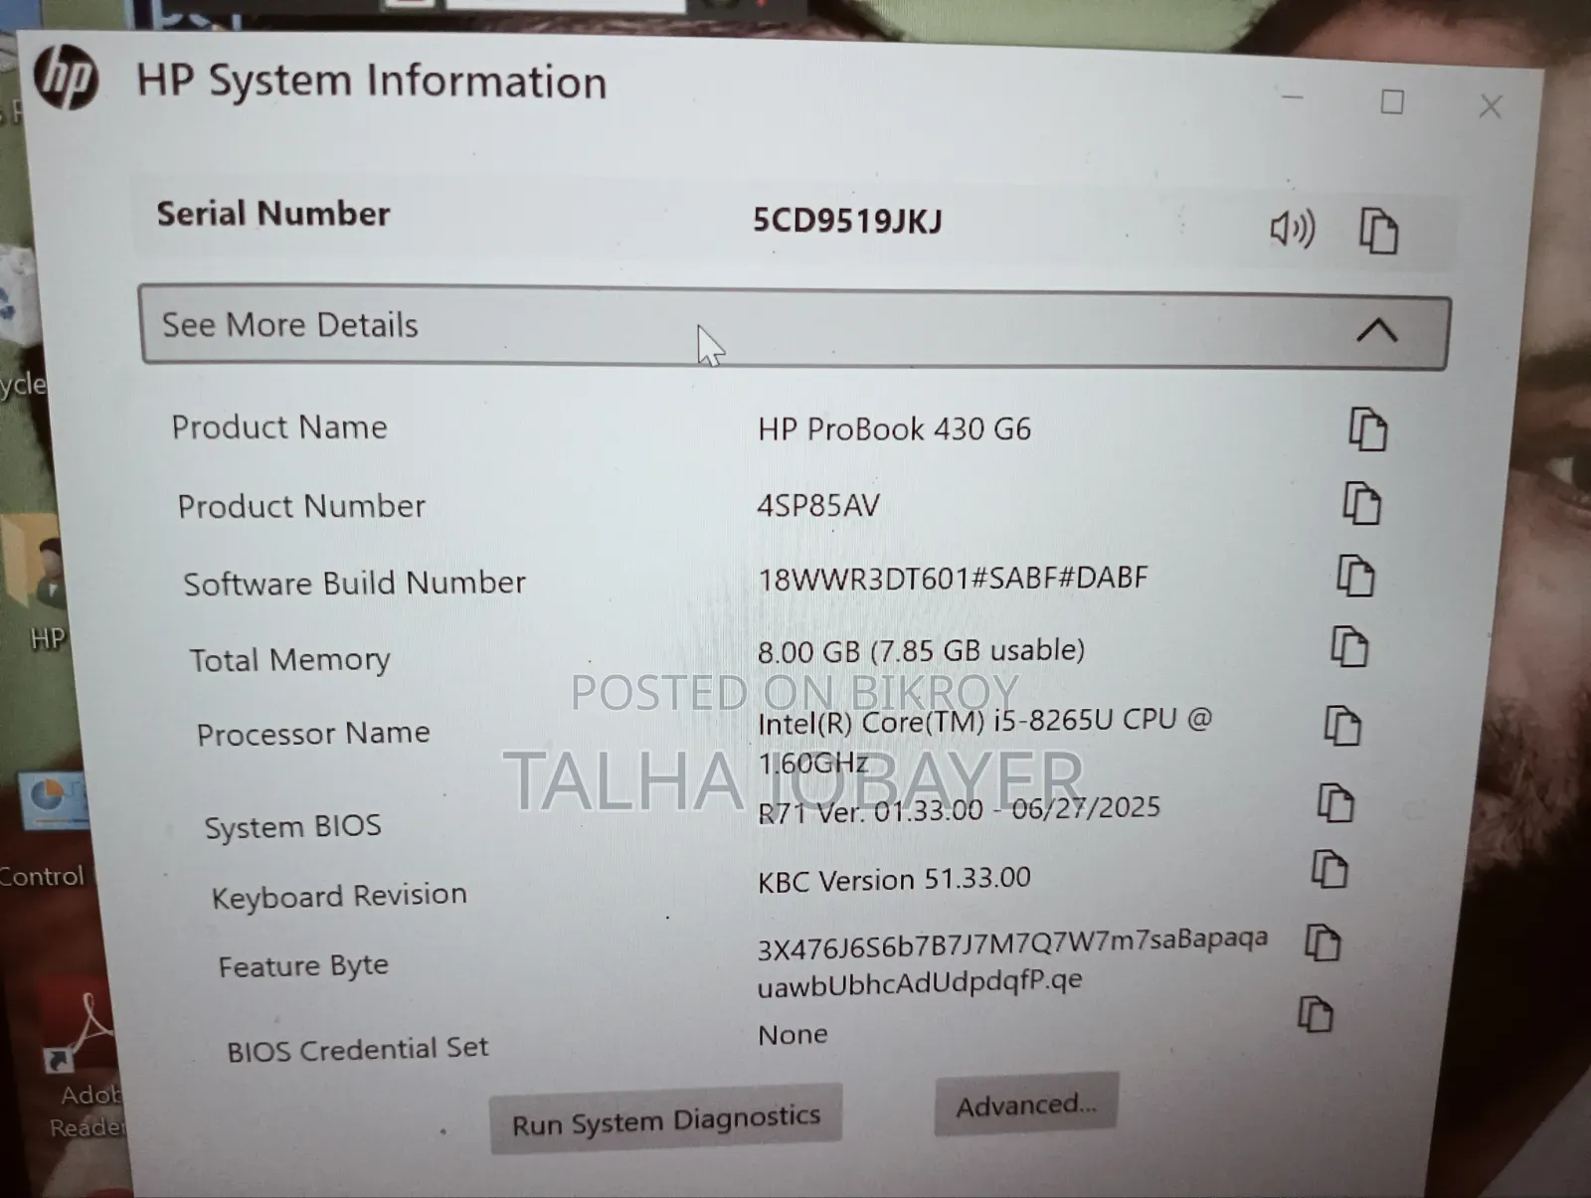
Task: Click the Product Number label
Action: tap(301, 506)
